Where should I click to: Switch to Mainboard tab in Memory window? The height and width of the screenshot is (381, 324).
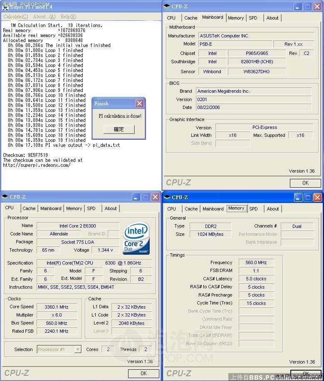213,209
